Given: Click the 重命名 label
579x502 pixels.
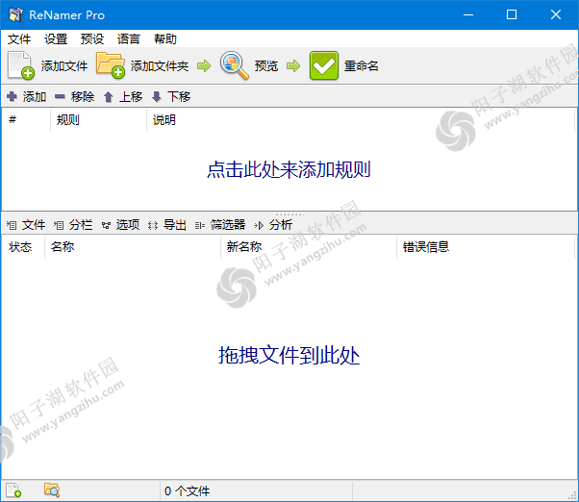Looking at the screenshot, I should (x=361, y=66).
